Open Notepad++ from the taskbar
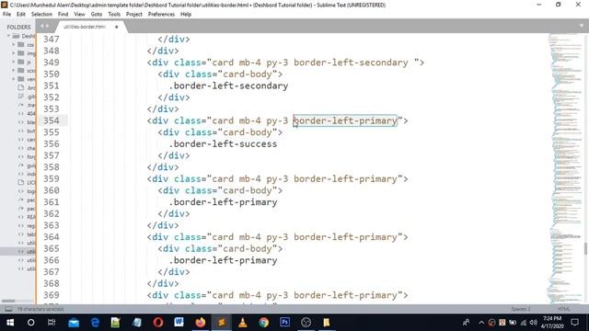589x331 pixels. click(x=116, y=323)
